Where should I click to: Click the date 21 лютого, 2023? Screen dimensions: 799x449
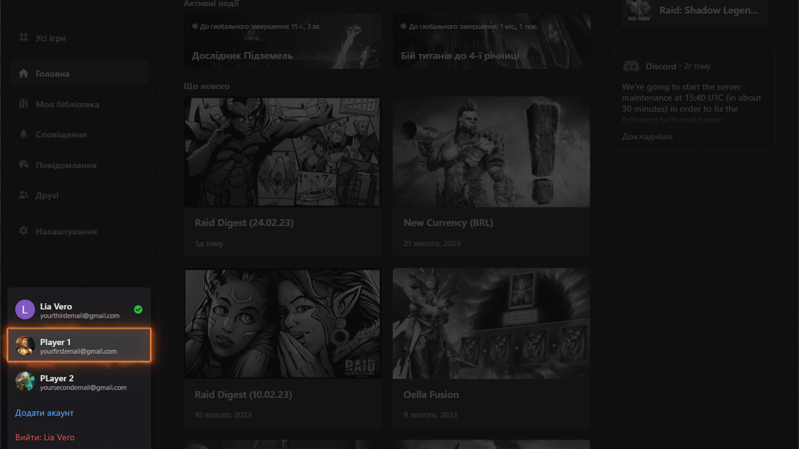click(x=432, y=243)
